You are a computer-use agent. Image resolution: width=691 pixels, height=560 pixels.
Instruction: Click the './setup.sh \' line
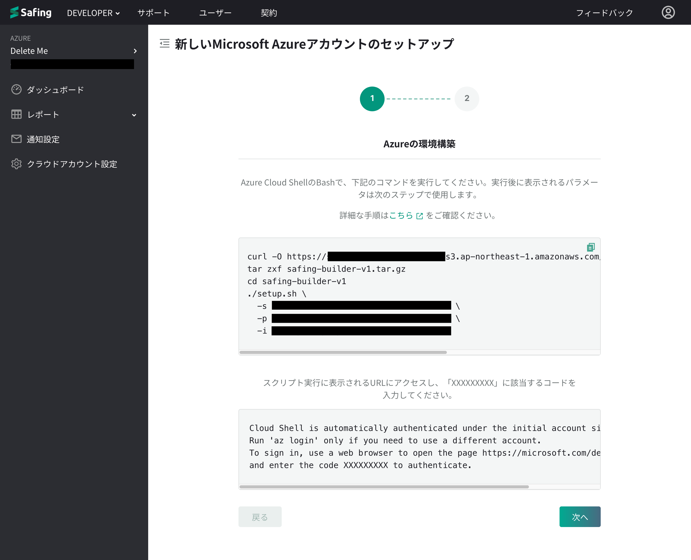277,294
